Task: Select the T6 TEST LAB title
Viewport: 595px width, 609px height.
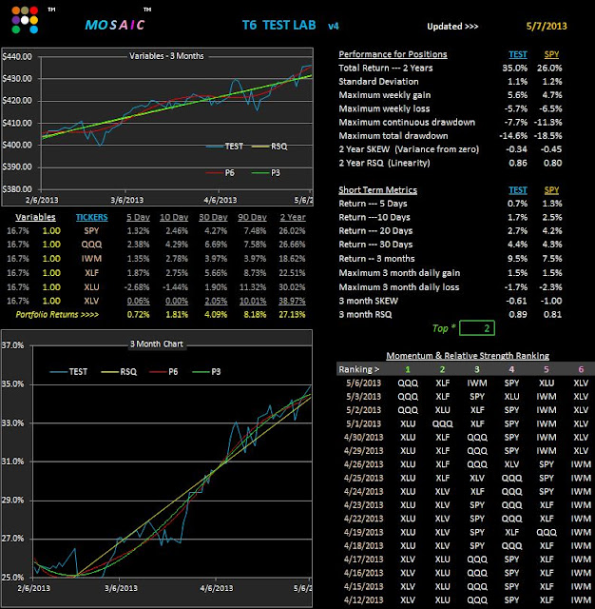Action: click(278, 26)
